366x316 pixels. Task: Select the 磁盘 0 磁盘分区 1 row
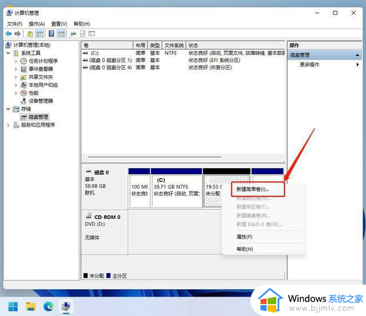[183, 60]
